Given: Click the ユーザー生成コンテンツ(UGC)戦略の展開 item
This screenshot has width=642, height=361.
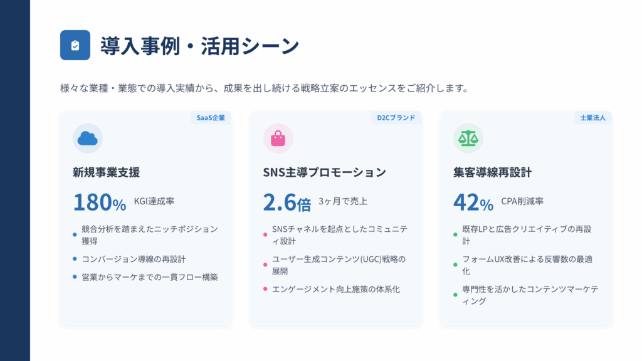Looking at the screenshot, I should [x=339, y=265].
